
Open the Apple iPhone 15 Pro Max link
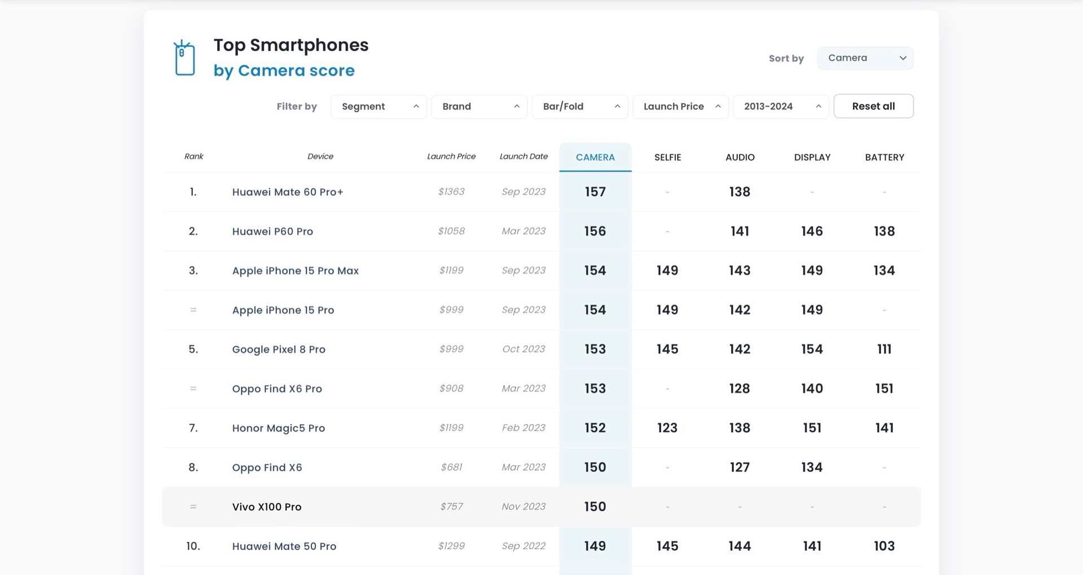click(x=295, y=271)
